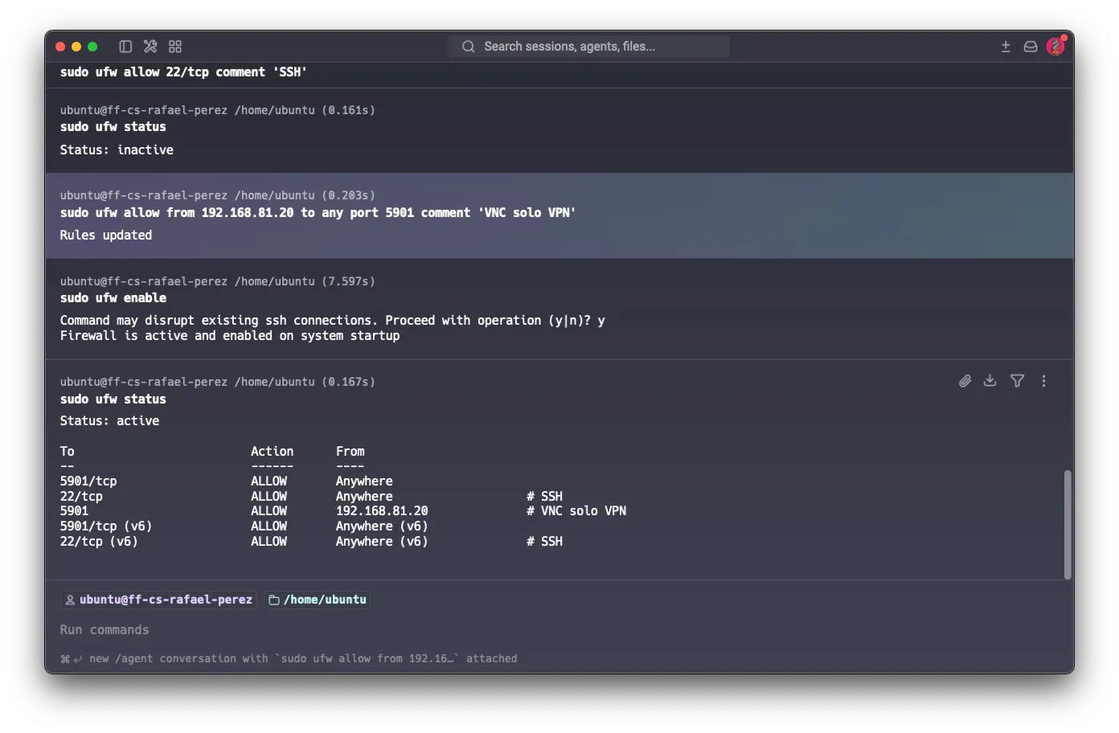Filter block output with funnel icon

1017,381
